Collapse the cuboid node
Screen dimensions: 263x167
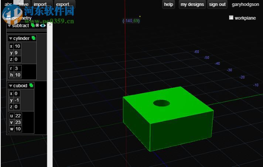pos(11,86)
